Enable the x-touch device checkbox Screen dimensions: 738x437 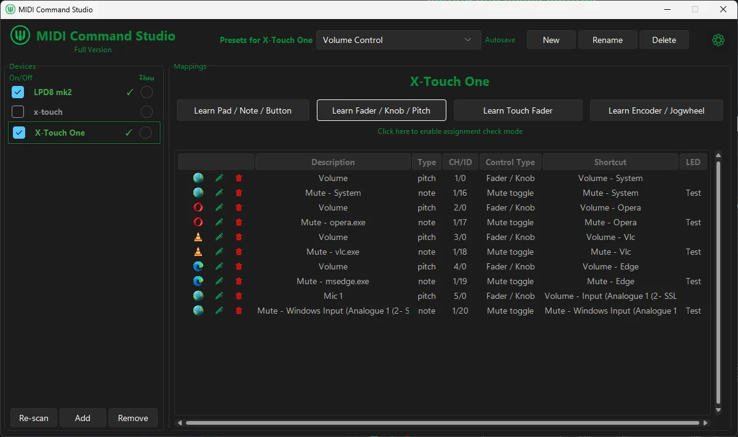pos(18,112)
